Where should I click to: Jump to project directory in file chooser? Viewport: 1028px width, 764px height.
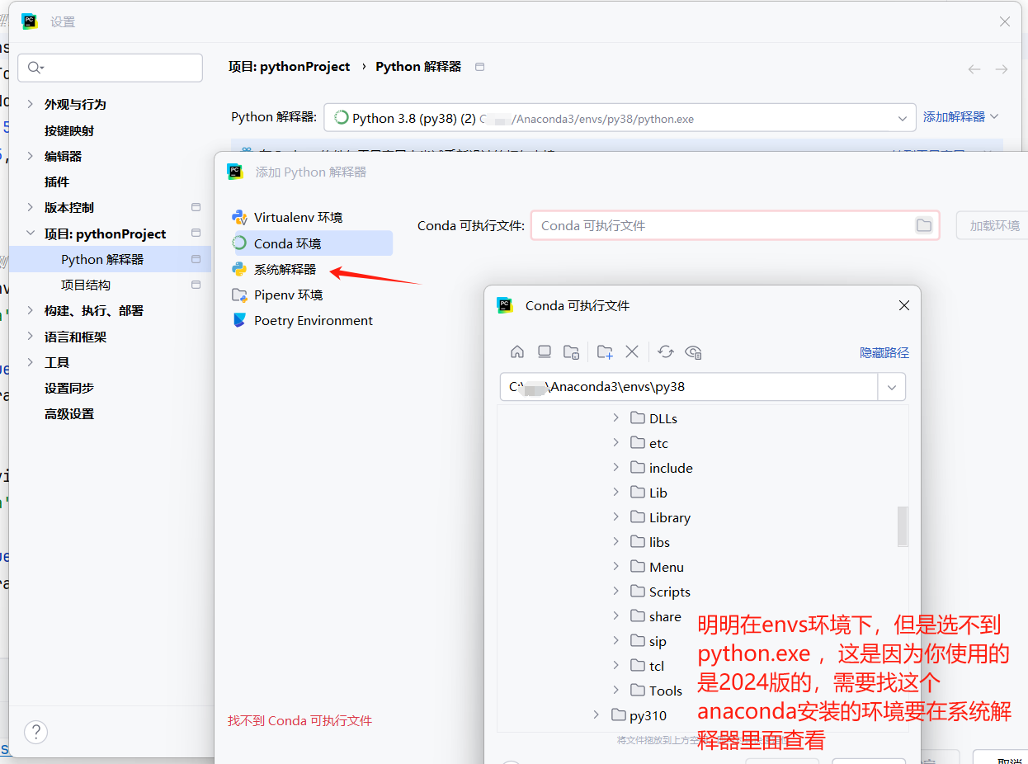tap(571, 351)
